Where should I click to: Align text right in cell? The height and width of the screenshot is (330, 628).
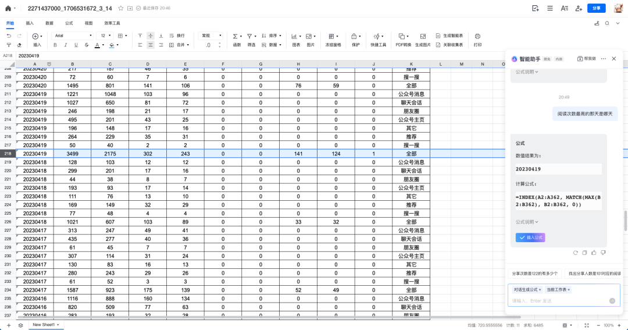[161, 45]
